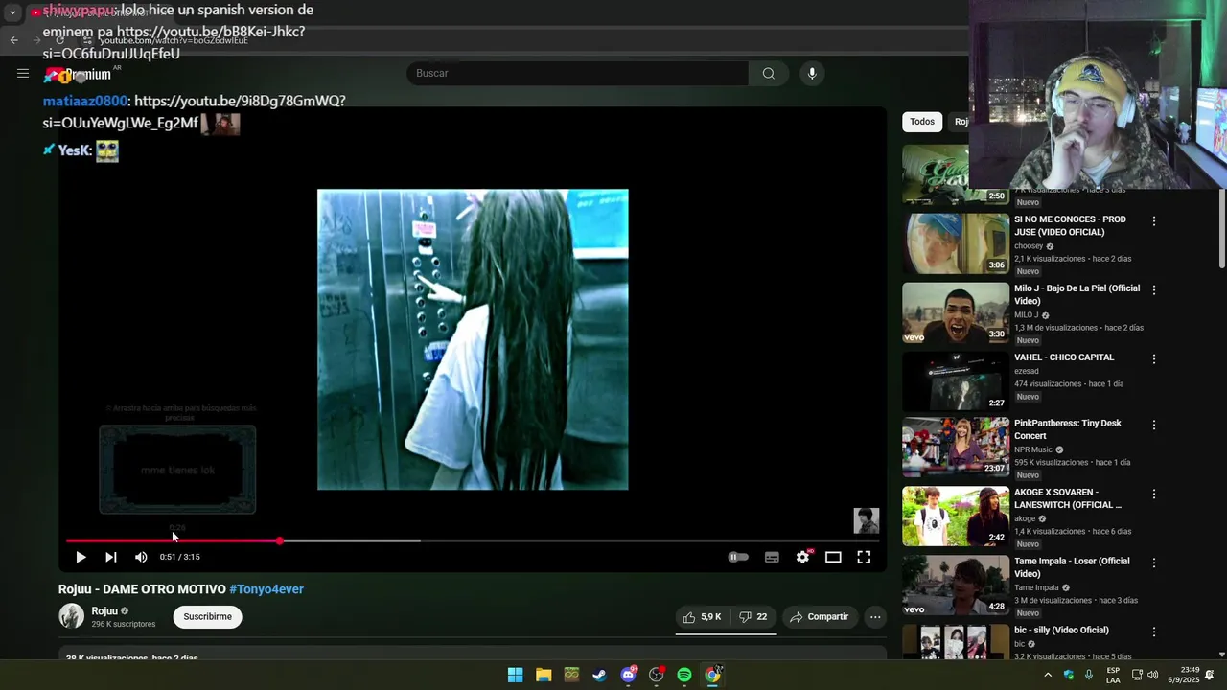Image resolution: width=1227 pixels, height=690 pixels.
Task: Click the channel watermark in video corner
Action: click(867, 520)
